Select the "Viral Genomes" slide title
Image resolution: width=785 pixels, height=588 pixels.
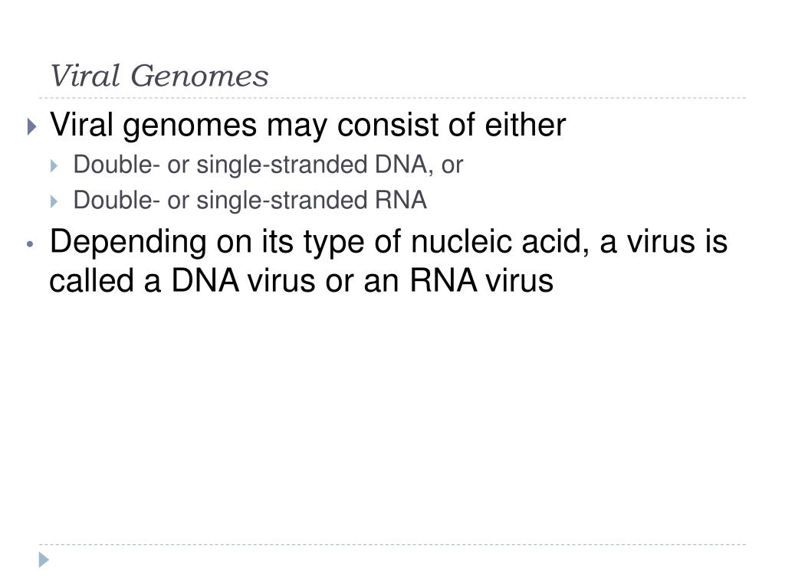point(159,76)
